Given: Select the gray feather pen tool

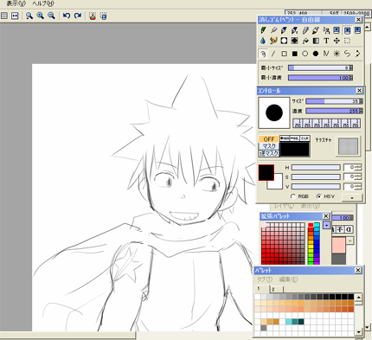Looking at the screenshot, I should (273, 30).
